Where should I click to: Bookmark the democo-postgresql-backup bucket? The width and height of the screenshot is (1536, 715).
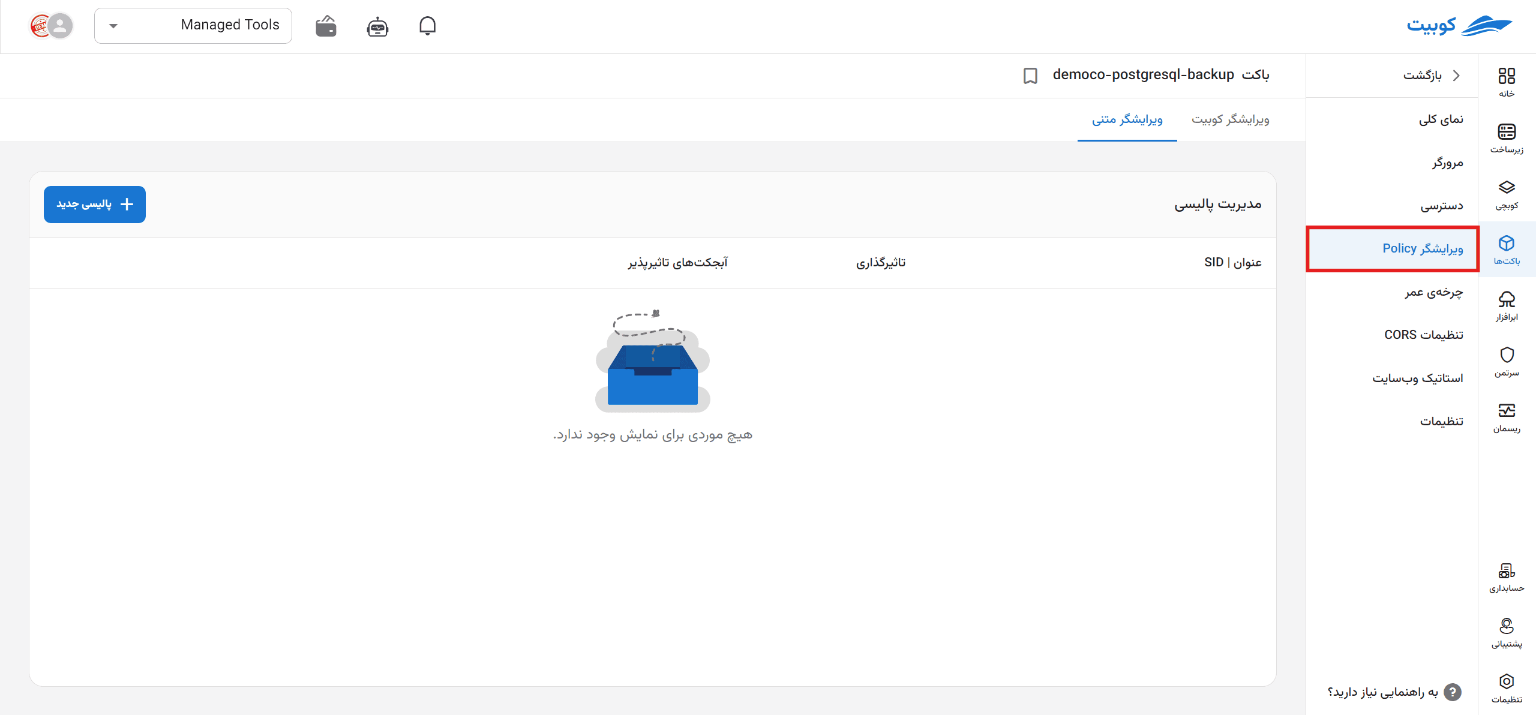coord(1030,76)
